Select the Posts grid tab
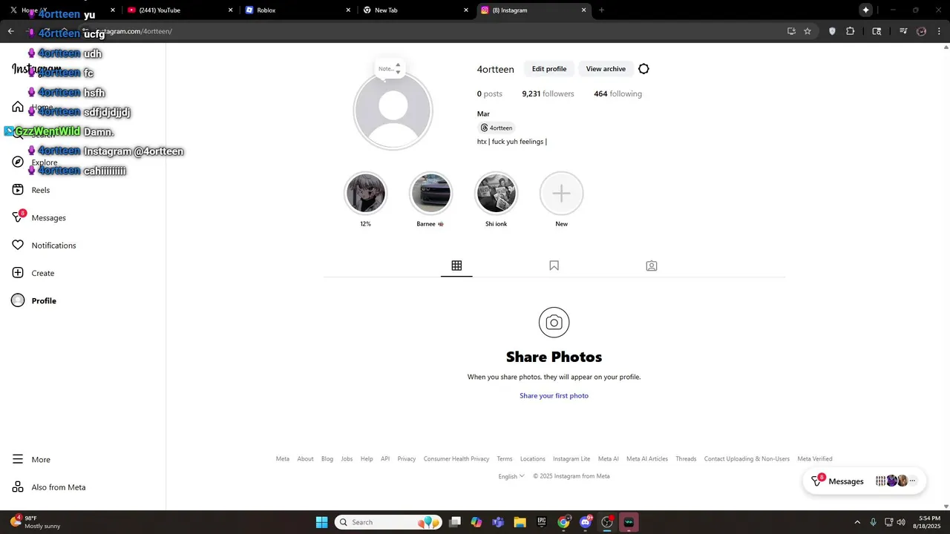This screenshot has width=950, height=534. [x=456, y=266]
